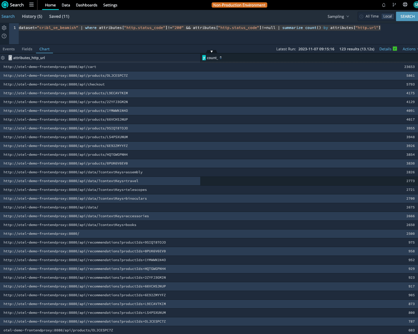This screenshot has height=334, width=418.
Task: Open the version control branch icon
Action: click(394, 5)
